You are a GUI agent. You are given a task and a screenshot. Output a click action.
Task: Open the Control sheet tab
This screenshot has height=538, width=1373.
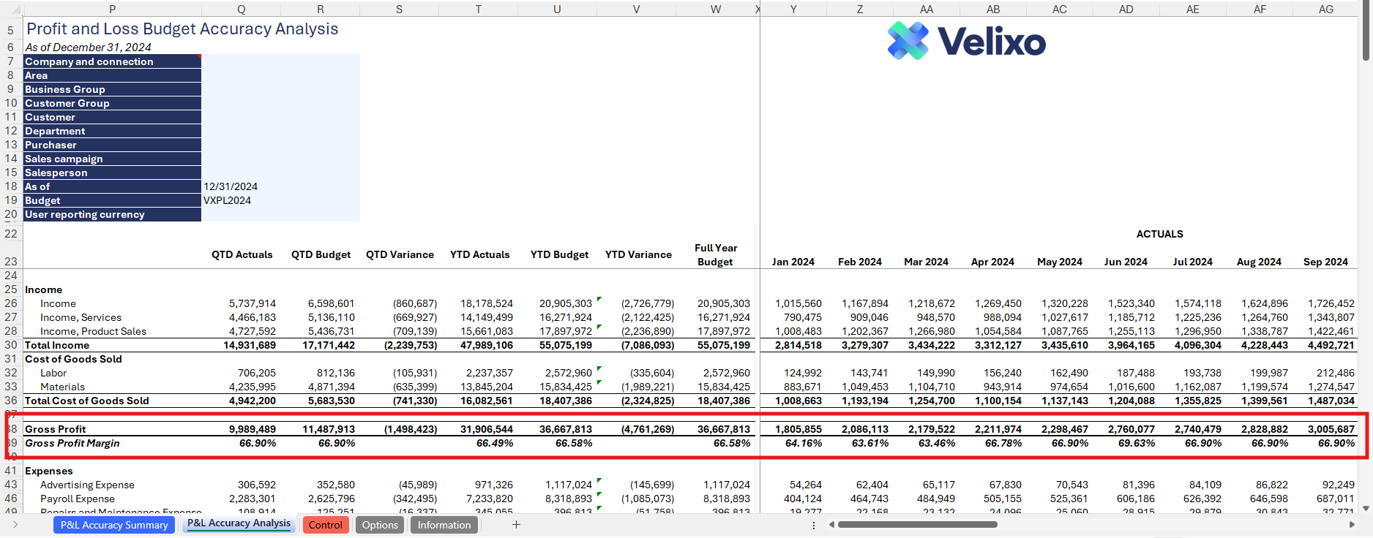325,525
